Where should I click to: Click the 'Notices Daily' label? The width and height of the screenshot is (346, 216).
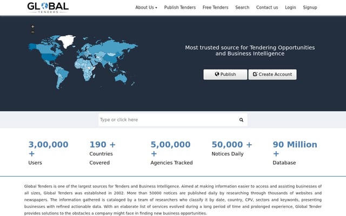pos(228,154)
